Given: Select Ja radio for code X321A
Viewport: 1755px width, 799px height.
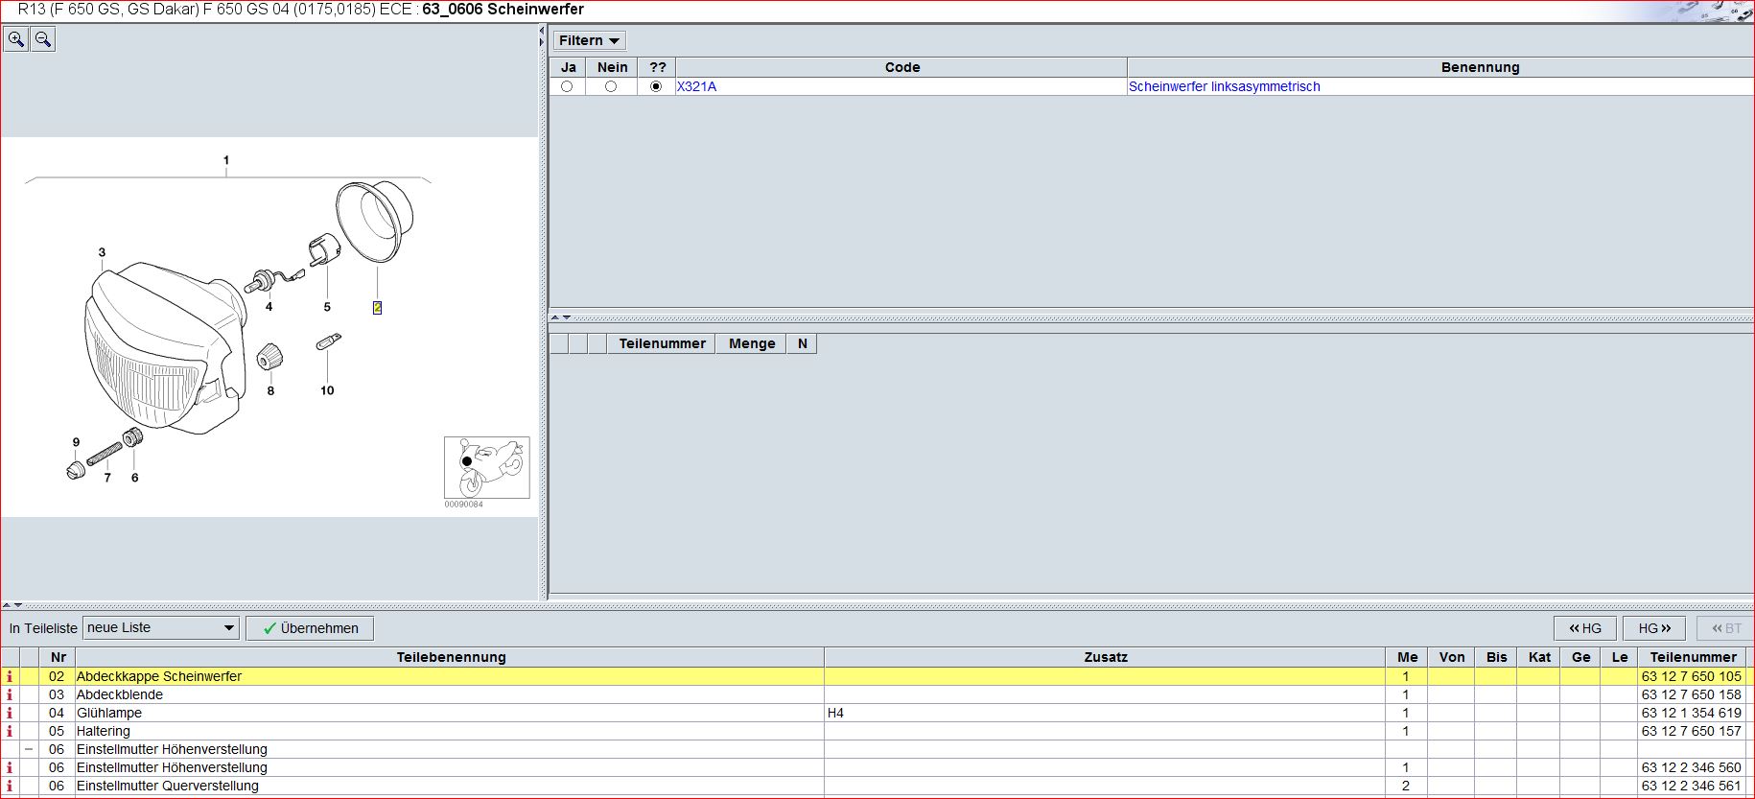Looking at the screenshot, I should (x=567, y=86).
